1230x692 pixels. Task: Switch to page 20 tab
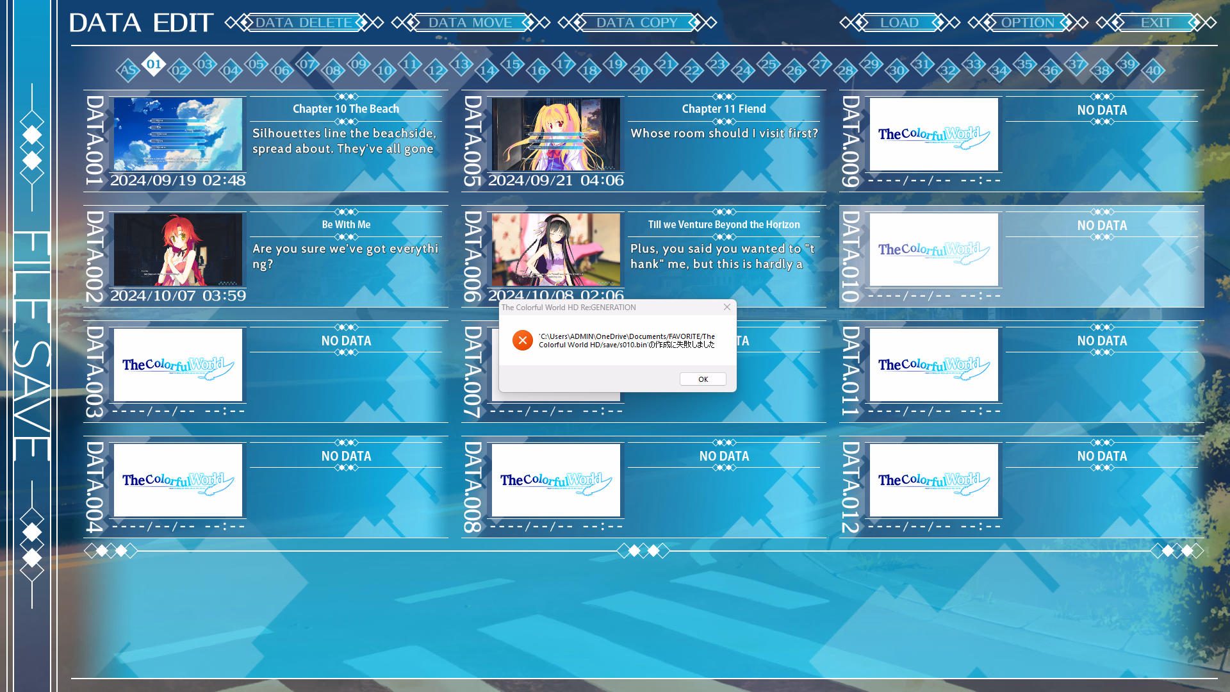click(x=641, y=70)
